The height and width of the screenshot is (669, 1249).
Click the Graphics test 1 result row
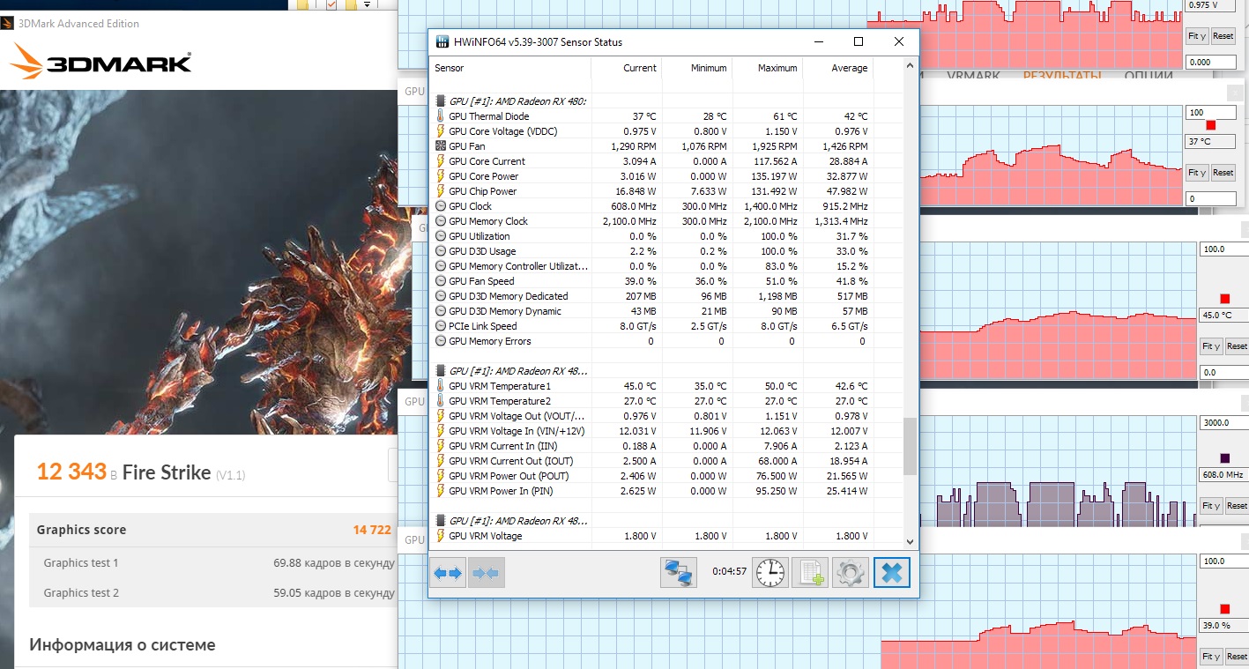[x=213, y=562]
